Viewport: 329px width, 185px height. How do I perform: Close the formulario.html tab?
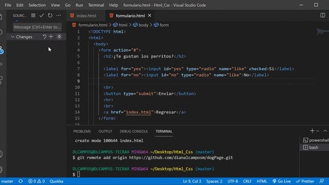pos(150,15)
